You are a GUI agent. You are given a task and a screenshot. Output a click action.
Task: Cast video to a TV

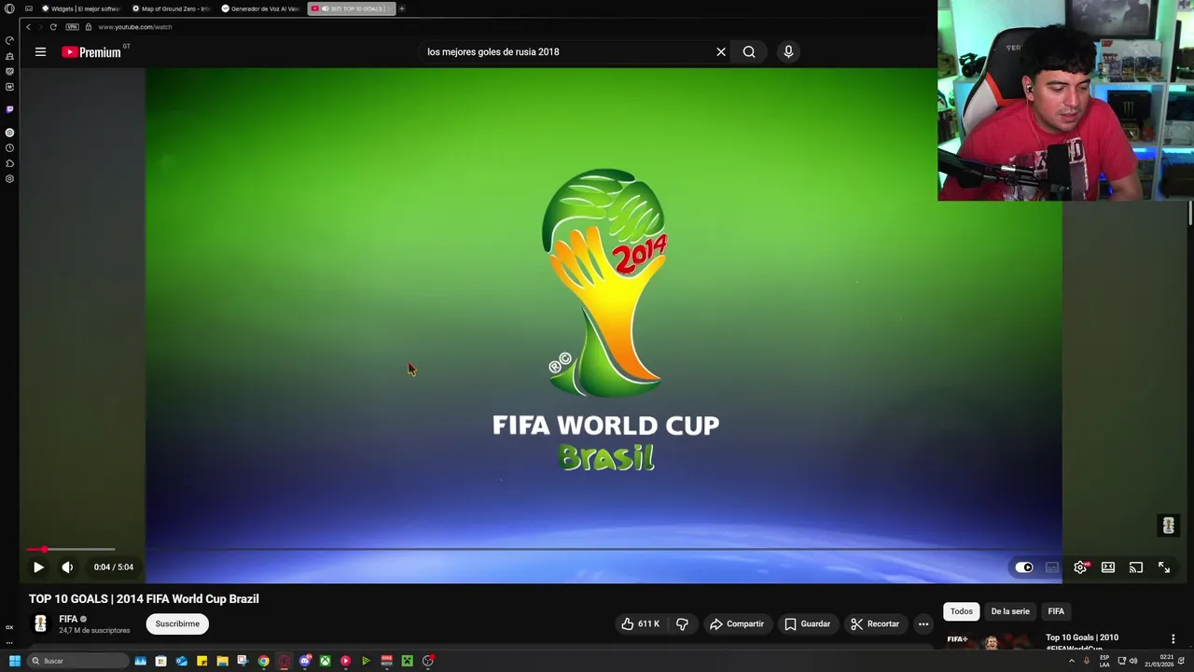1136,567
